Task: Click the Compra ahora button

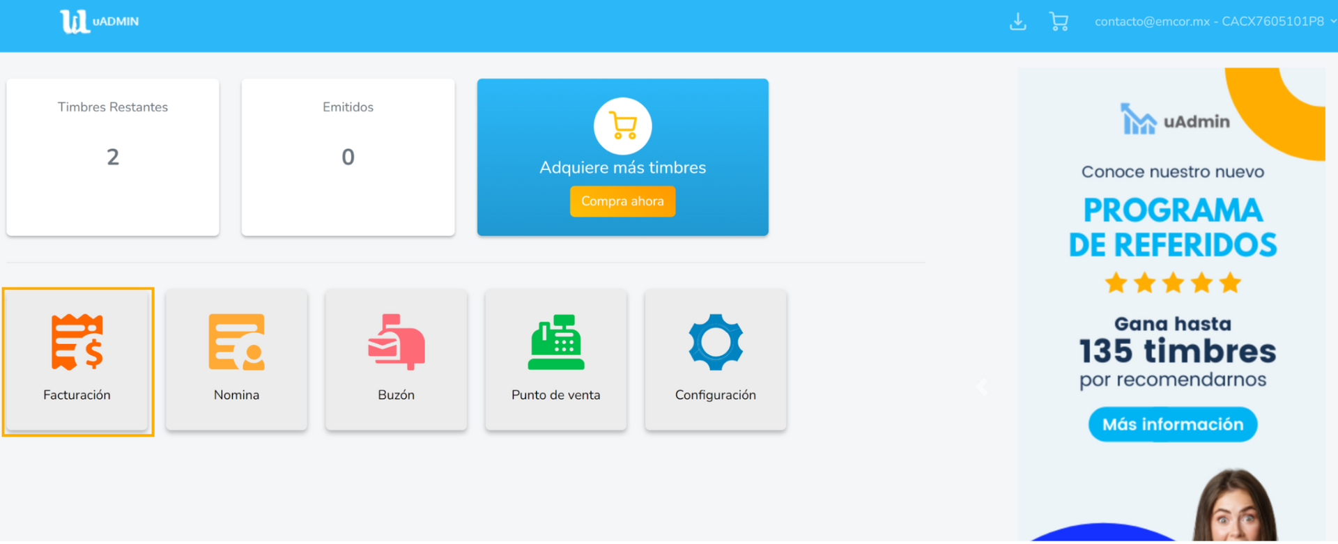Action: tap(623, 201)
